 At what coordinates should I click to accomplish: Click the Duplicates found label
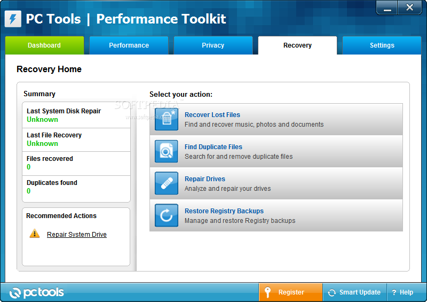point(52,182)
